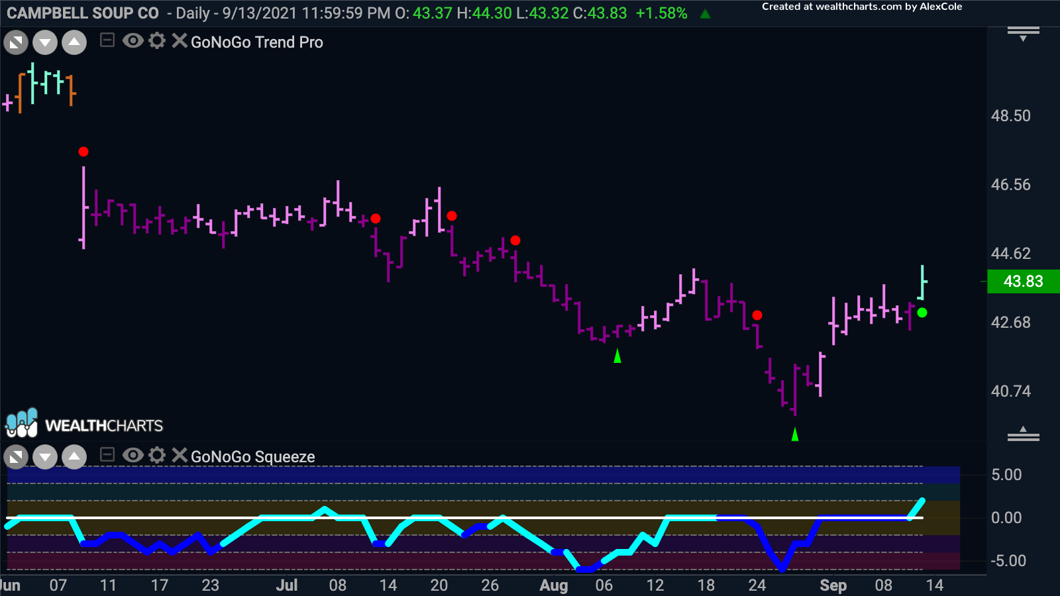Click the Daily timeframe label
The height and width of the screenshot is (596, 1060).
tap(193, 13)
